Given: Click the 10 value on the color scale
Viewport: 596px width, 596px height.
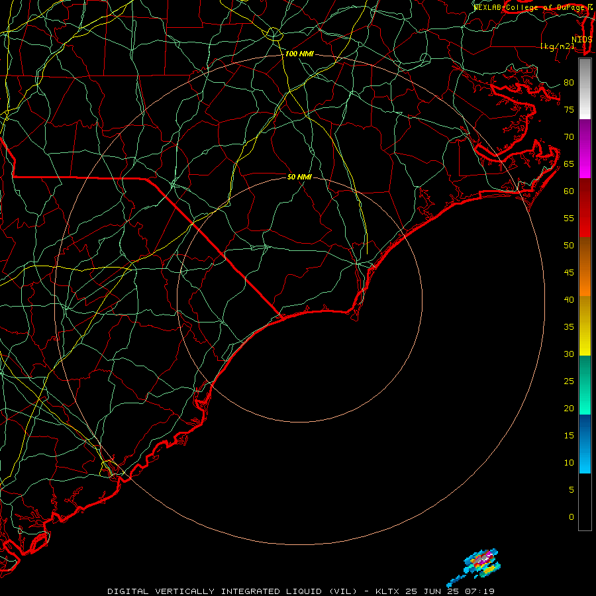Looking at the screenshot, I should (x=569, y=463).
